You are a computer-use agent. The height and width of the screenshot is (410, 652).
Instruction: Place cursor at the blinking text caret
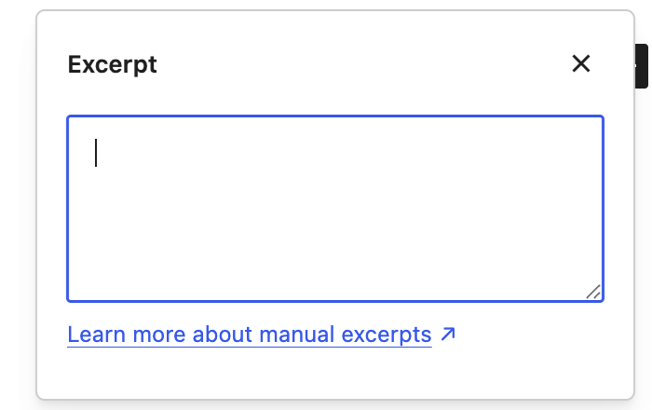tap(96, 153)
